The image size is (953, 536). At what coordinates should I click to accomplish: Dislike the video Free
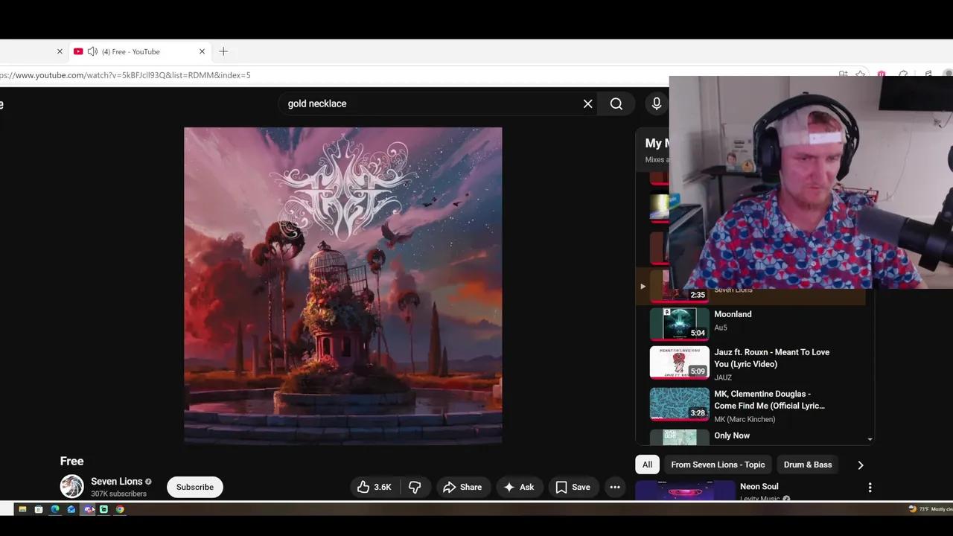(x=415, y=487)
